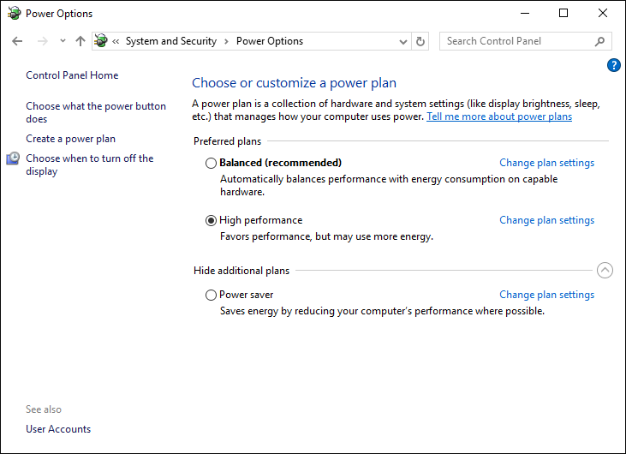Click the Back navigation arrow

click(17, 41)
